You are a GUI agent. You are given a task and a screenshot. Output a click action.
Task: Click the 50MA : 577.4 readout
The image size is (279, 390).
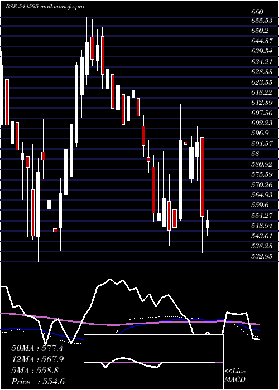tap(37, 348)
